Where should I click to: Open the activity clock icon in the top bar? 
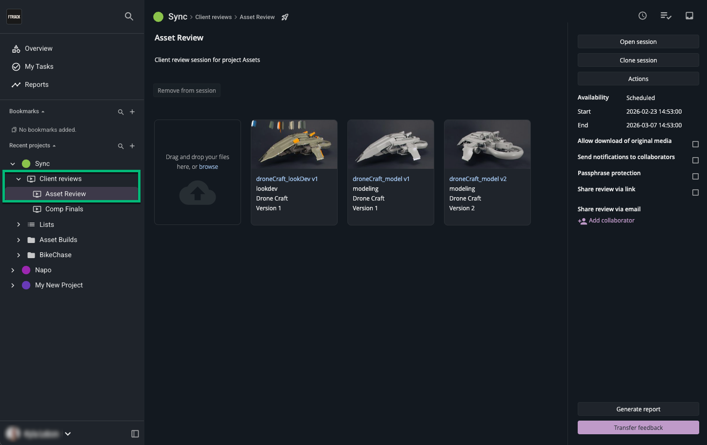(x=643, y=16)
